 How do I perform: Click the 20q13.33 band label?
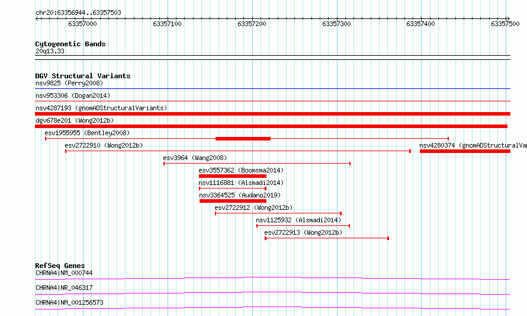coord(50,51)
